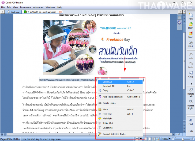Click the '1 of 1' page indicator
Screen dimensions: 195x141
(x=179, y=134)
